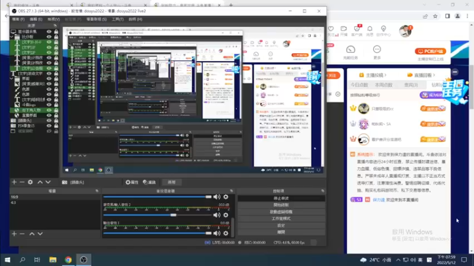The width and height of the screenshot is (474, 266).
Task: Click 開始錄製 button
Action: point(281,205)
